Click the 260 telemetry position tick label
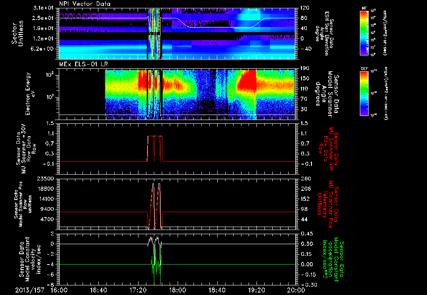 [x=306, y=178]
